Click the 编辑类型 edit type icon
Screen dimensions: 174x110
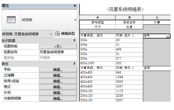coord(57,34)
